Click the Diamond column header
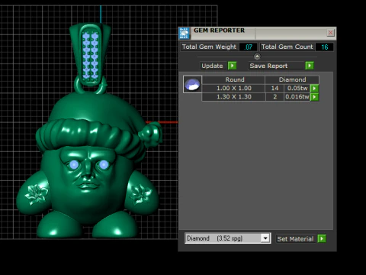This screenshot has width=366, height=275. coord(292,79)
